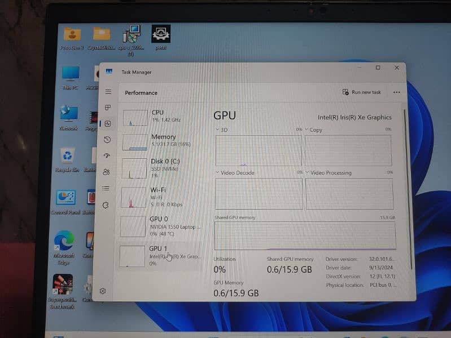Viewport: 451px width, 338px height.
Task: Click the '15.9 GB' graph maximum label
Action: click(387, 217)
